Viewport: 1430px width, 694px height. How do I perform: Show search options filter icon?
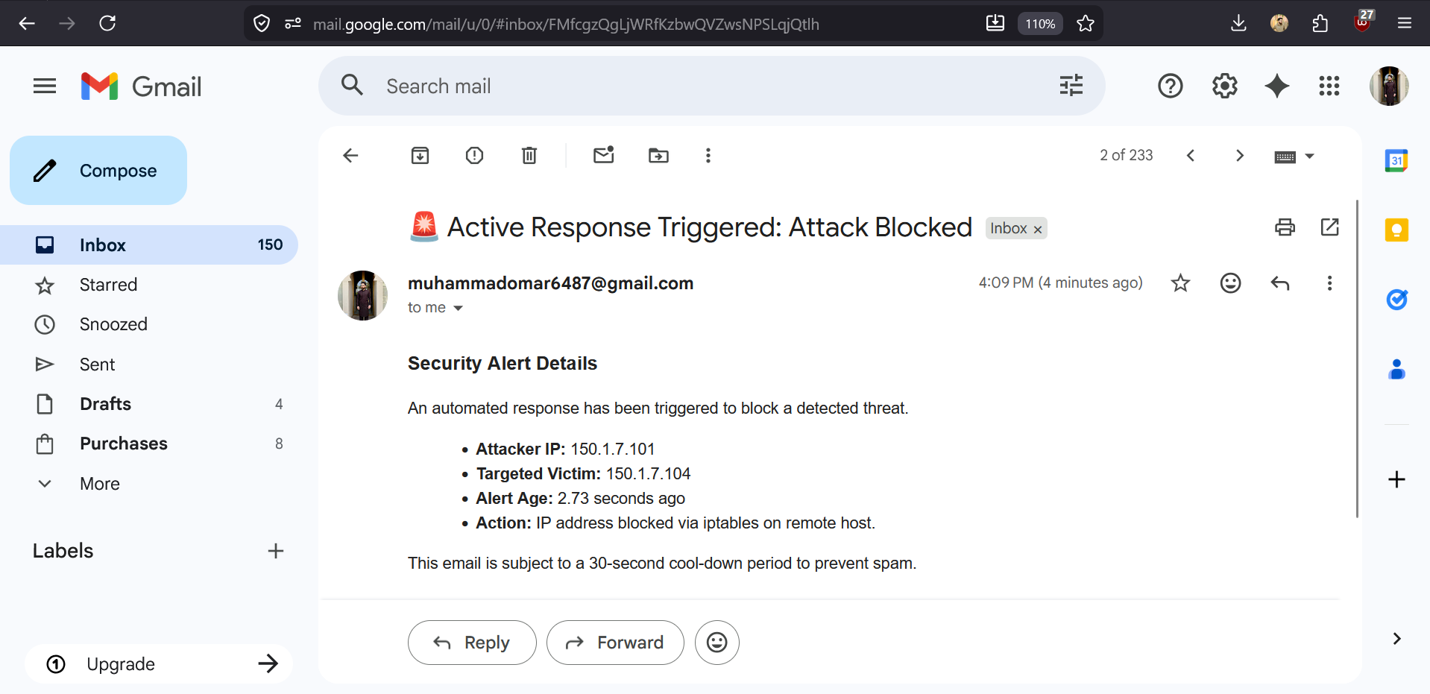pos(1071,86)
